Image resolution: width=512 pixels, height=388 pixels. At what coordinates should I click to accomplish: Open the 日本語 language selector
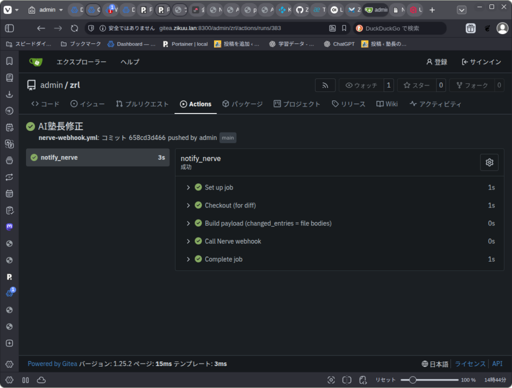(x=435, y=364)
